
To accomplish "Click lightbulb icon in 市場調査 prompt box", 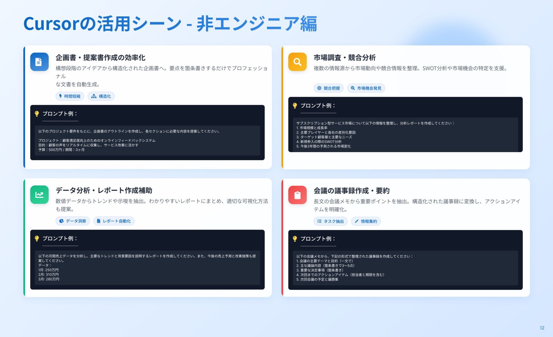I will 295,106.
